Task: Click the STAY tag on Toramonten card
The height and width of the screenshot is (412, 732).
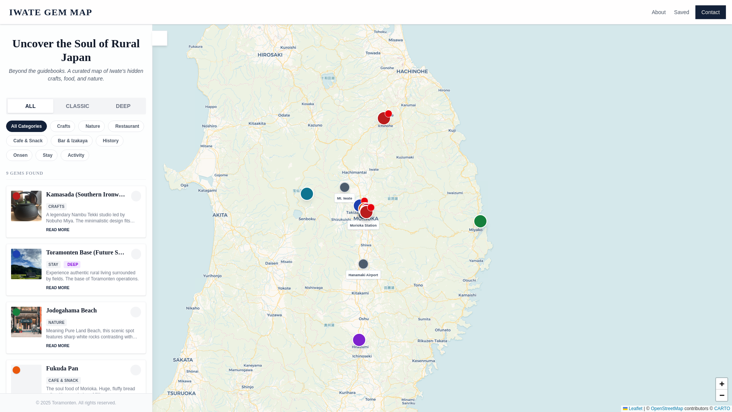Action: tap(53, 265)
